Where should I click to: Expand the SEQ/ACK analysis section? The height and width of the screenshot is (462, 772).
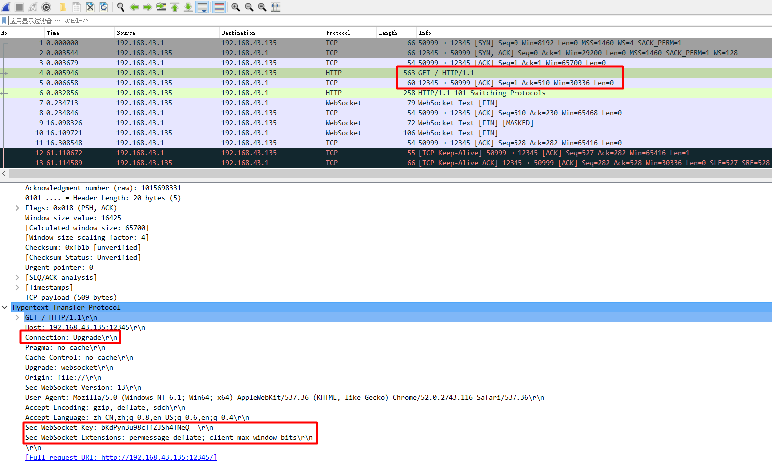17,277
